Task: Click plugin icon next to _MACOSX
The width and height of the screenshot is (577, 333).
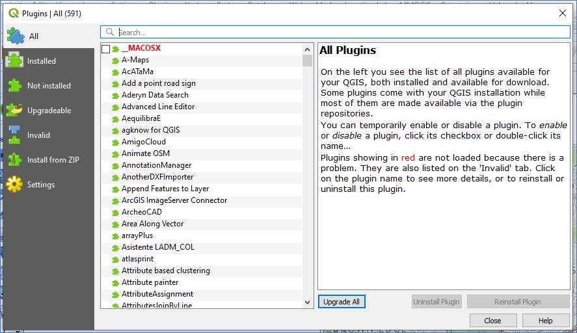Action: click(116, 49)
